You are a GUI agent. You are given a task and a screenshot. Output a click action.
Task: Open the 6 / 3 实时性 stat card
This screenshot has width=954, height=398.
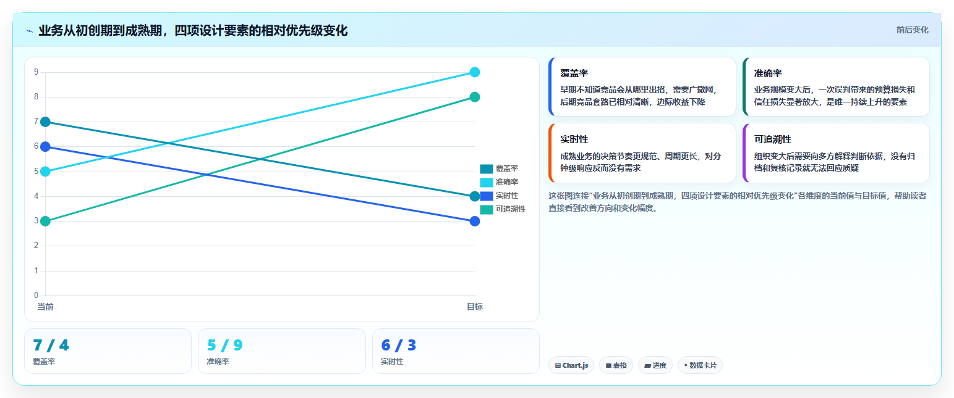[x=456, y=351]
